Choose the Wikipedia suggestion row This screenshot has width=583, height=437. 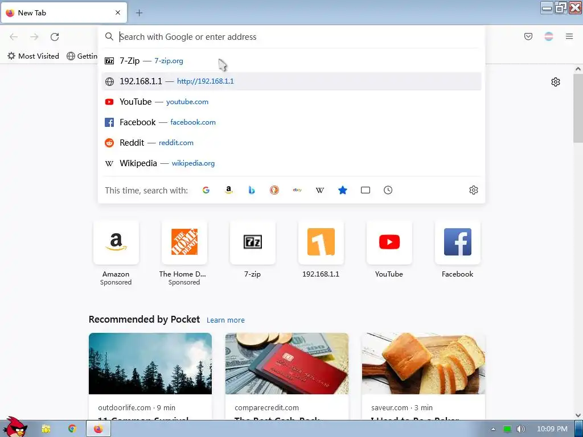(291, 163)
